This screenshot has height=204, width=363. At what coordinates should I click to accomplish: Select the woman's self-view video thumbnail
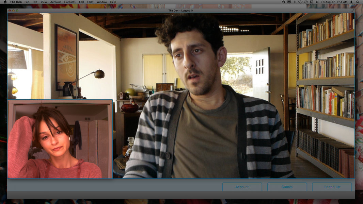60,139
